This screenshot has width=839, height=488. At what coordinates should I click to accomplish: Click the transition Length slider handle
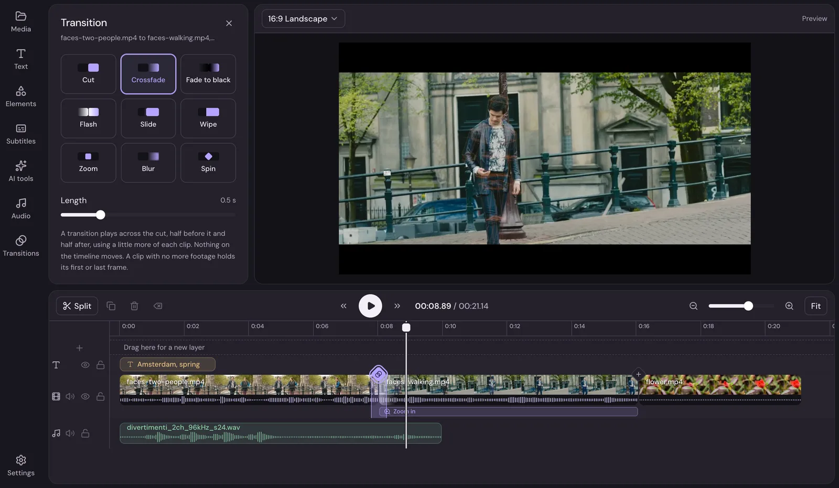click(101, 215)
